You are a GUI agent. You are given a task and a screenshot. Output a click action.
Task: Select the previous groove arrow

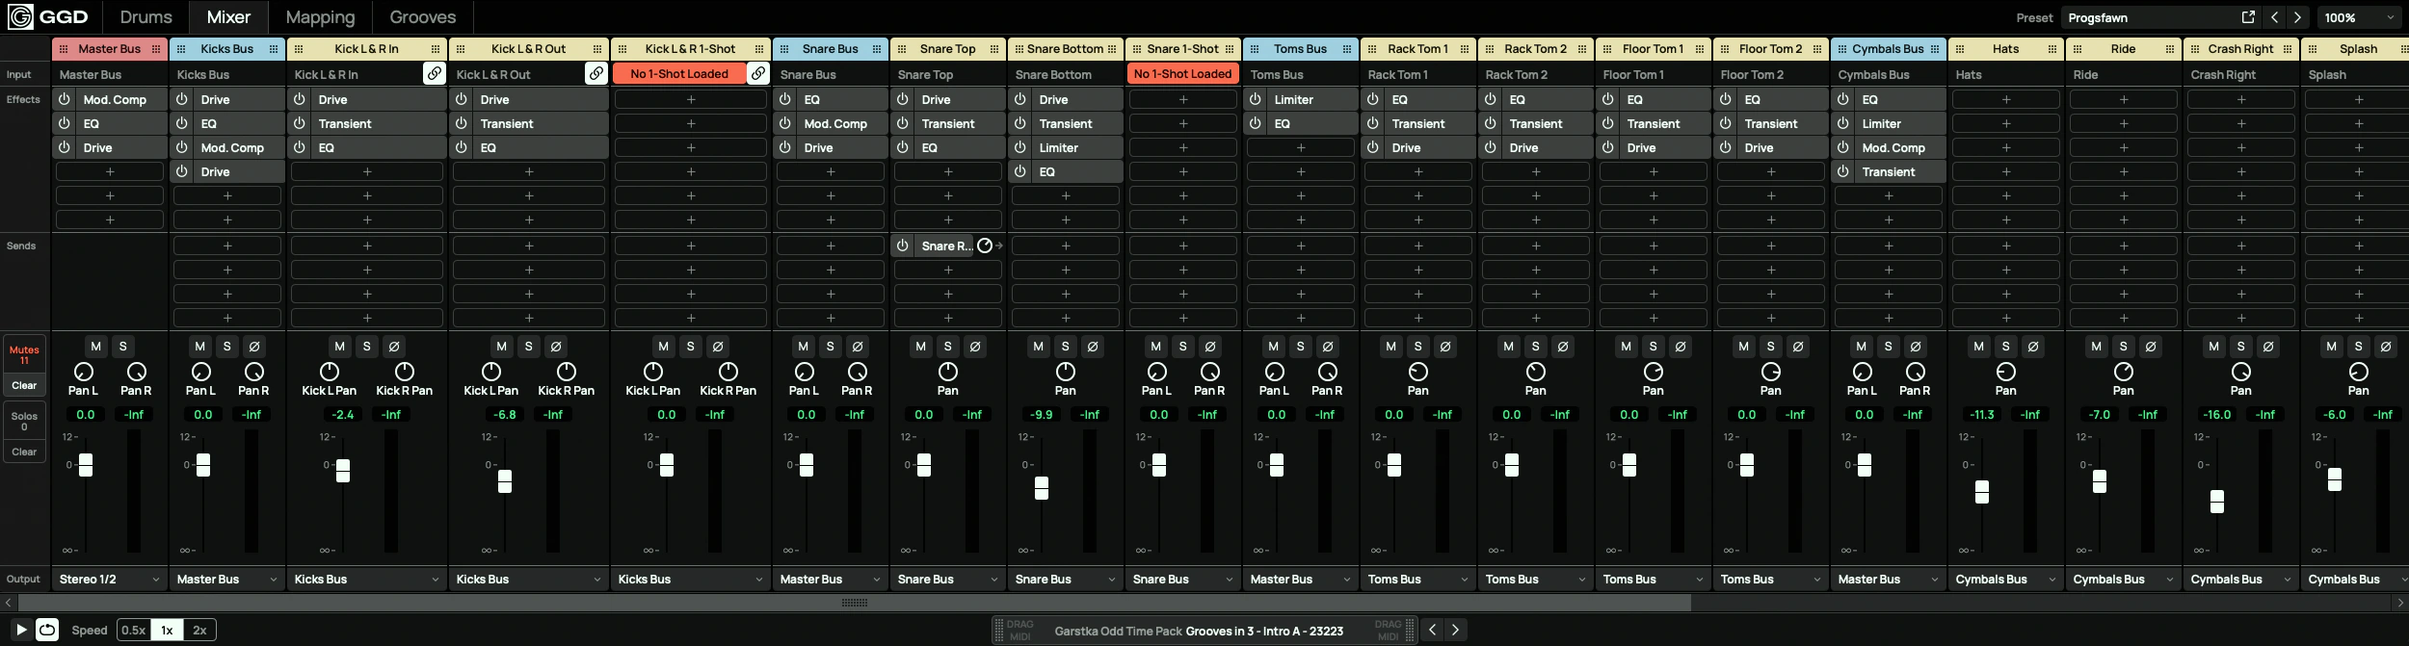(x=1432, y=630)
